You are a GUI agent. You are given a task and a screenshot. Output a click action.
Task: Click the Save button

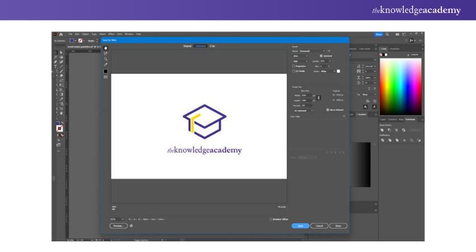(300, 226)
